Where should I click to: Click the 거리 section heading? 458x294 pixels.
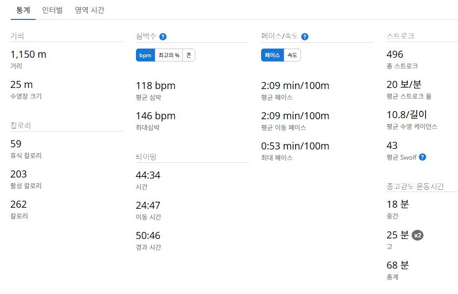(17, 36)
